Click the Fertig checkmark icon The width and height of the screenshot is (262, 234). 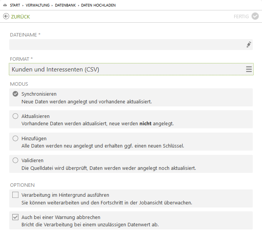tap(255, 16)
